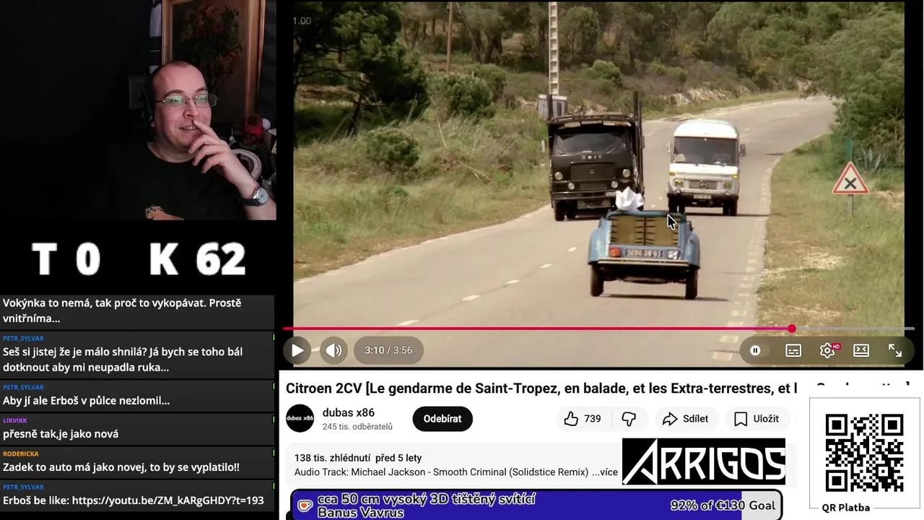
Task: Click the 245 tis. odběratelů subscriber count
Action: click(x=357, y=427)
